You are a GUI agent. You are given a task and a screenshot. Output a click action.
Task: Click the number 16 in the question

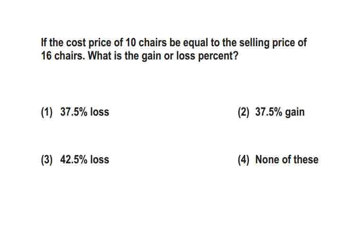(46, 56)
